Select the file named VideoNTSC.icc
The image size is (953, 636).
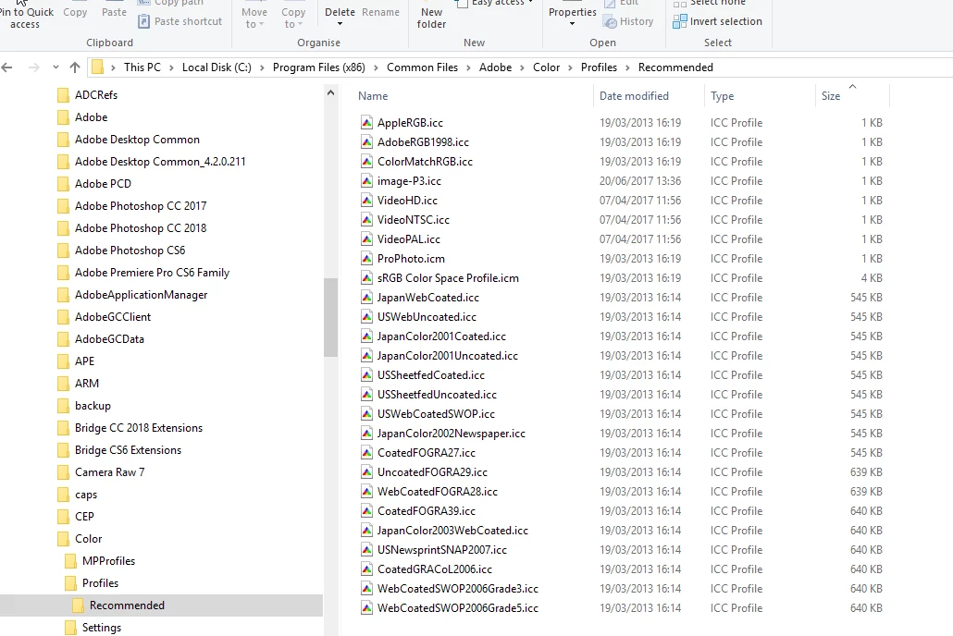[x=414, y=220]
